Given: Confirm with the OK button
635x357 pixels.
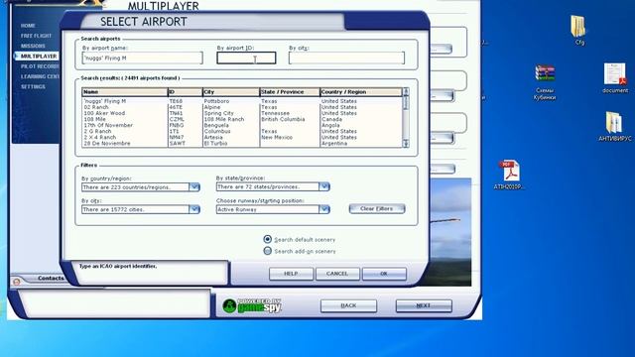Looking at the screenshot, I should (384, 274).
